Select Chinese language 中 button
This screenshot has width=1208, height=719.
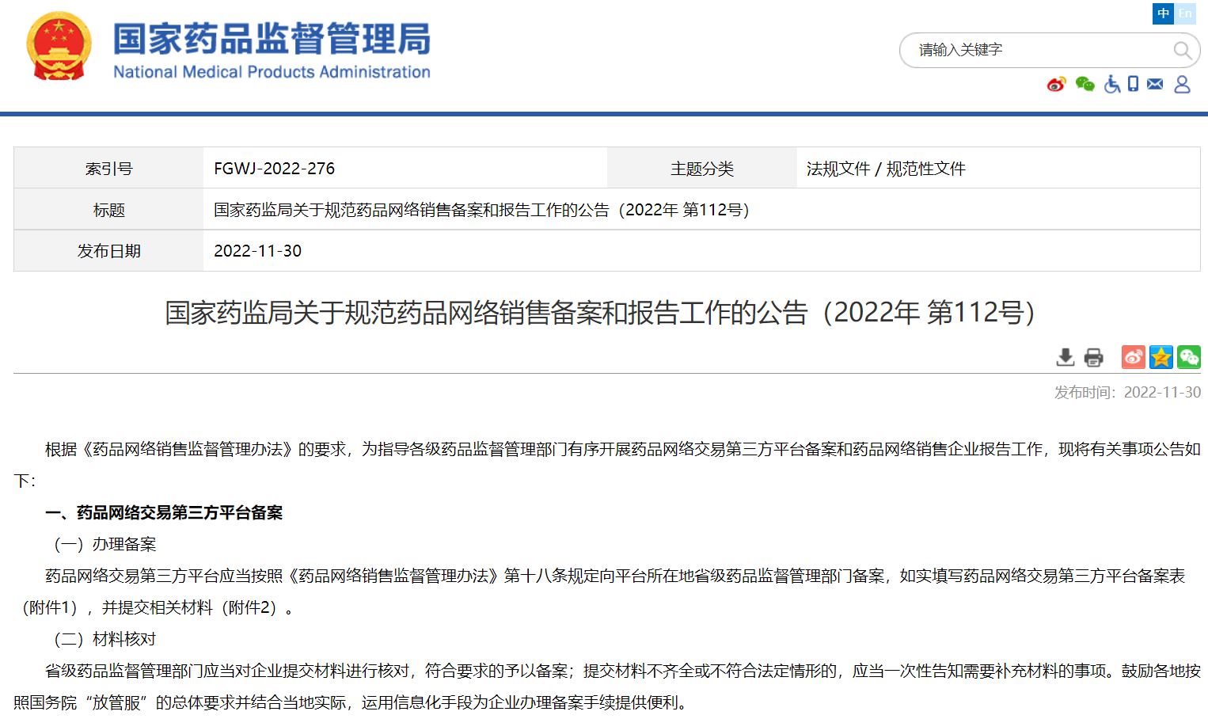(x=1163, y=13)
